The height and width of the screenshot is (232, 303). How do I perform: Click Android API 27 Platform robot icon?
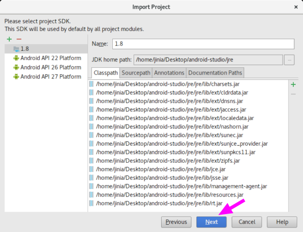16,77
